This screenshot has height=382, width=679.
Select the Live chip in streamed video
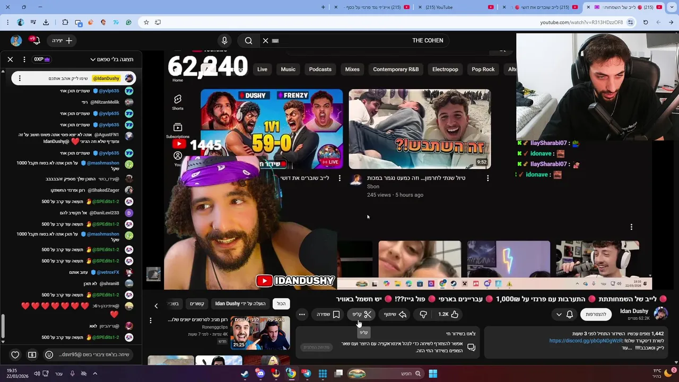pos(262,70)
